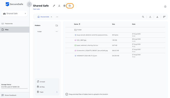Select the Screenshot_20260715 SecureSafe.jpg file
Viewport: 170px width, 98px height.
pyautogui.click(x=115, y=51)
